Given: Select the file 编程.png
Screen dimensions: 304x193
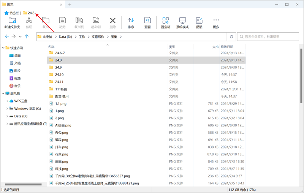Looking at the screenshot, I should click(146, 140).
